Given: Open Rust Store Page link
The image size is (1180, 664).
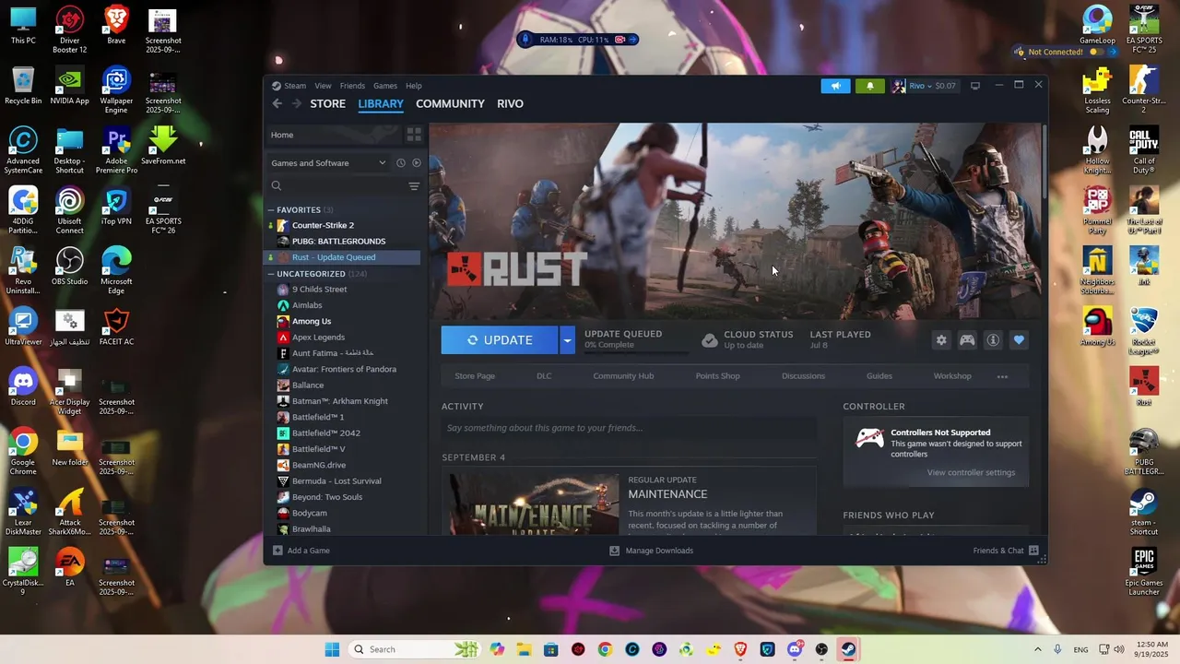Looking at the screenshot, I should pyautogui.click(x=475, y=376).
